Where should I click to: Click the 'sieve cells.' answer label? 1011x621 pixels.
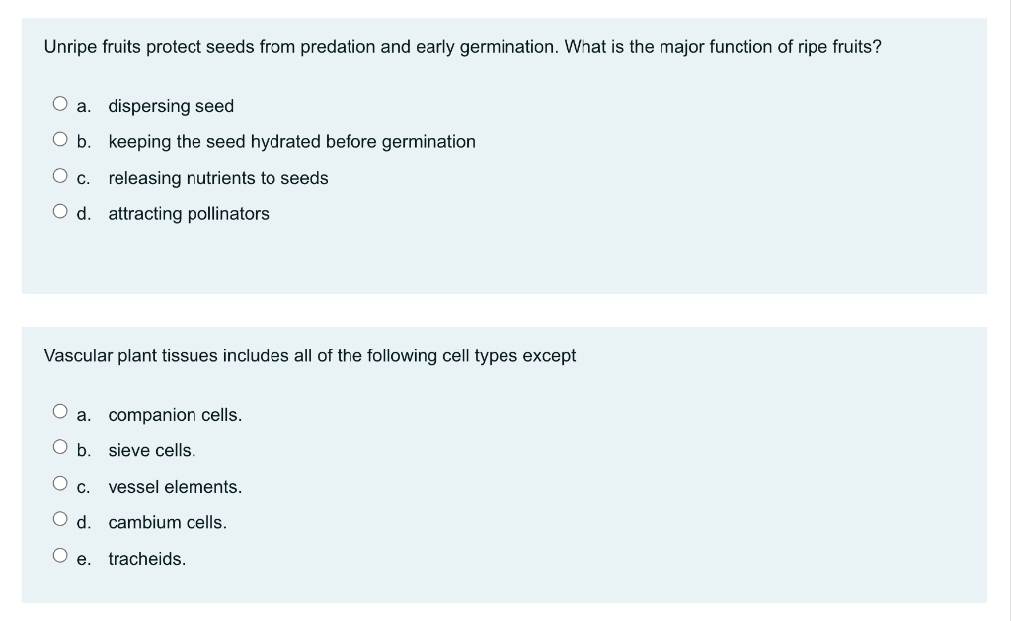pos(152,451)
